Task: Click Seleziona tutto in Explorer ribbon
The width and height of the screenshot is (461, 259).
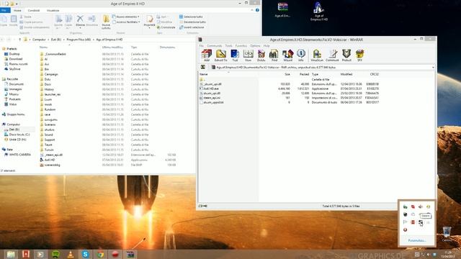Action: click(x=191, y=17)
